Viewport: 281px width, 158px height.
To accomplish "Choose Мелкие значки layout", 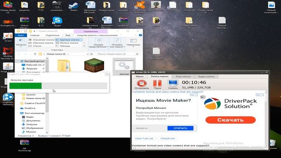I will [x=69, y=43].
